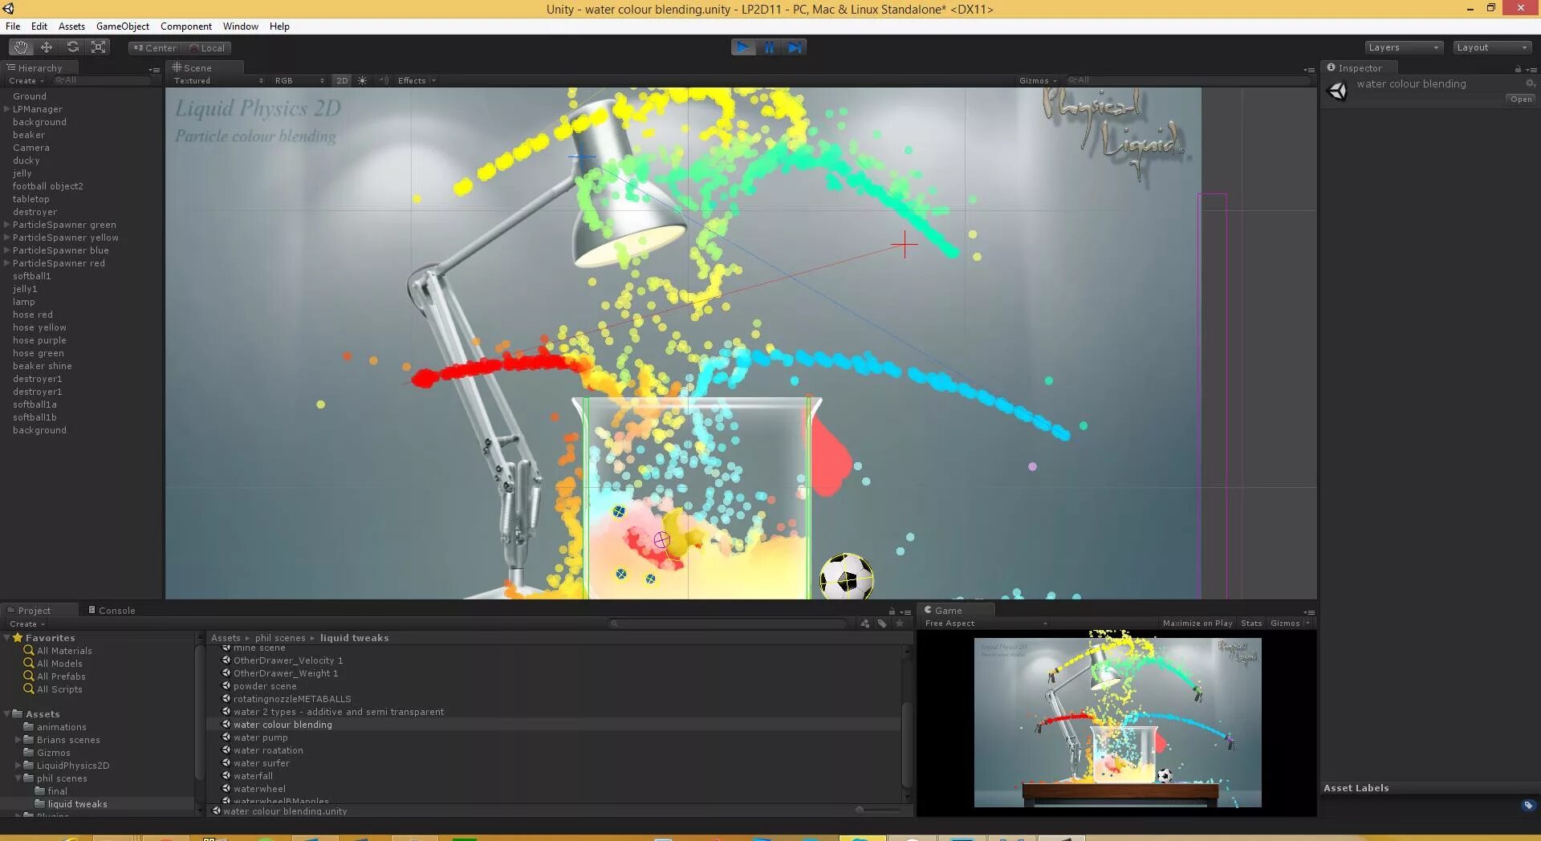Click the Asset Labels tag icon
1541x841 pixels.
tap(1528, 805)
